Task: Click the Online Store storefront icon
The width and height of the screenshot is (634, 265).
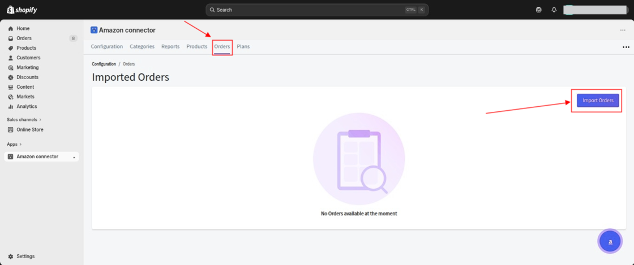Action: [11, 130]
